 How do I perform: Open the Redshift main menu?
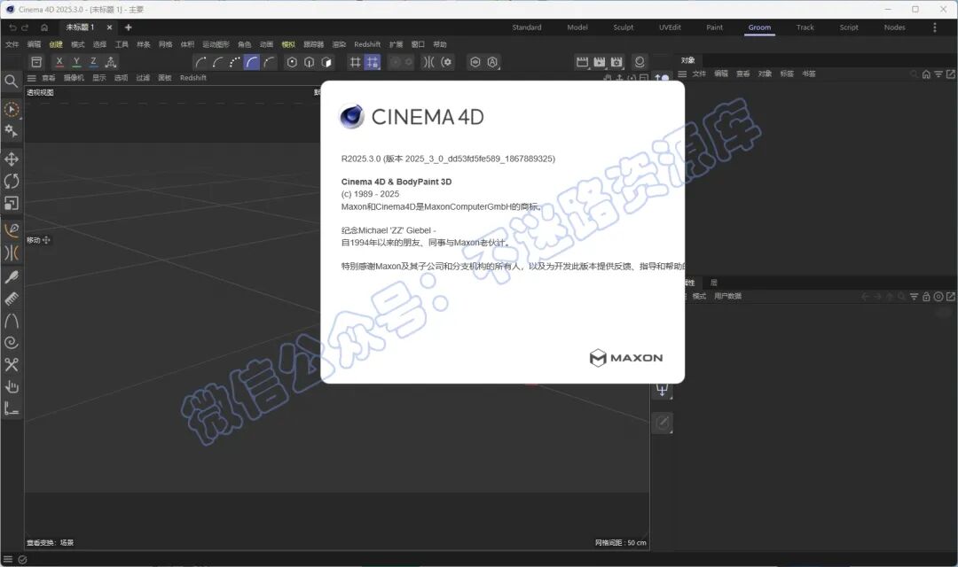tap(367, 44)
